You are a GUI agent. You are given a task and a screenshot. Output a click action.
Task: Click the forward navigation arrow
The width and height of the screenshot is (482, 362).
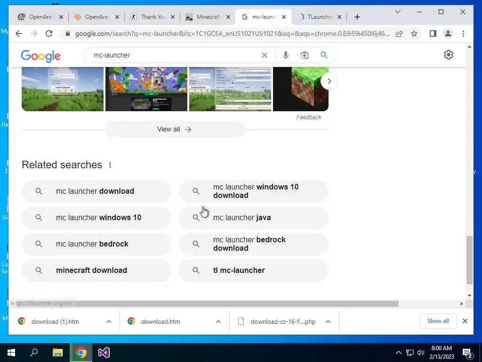tap(34, 33)
